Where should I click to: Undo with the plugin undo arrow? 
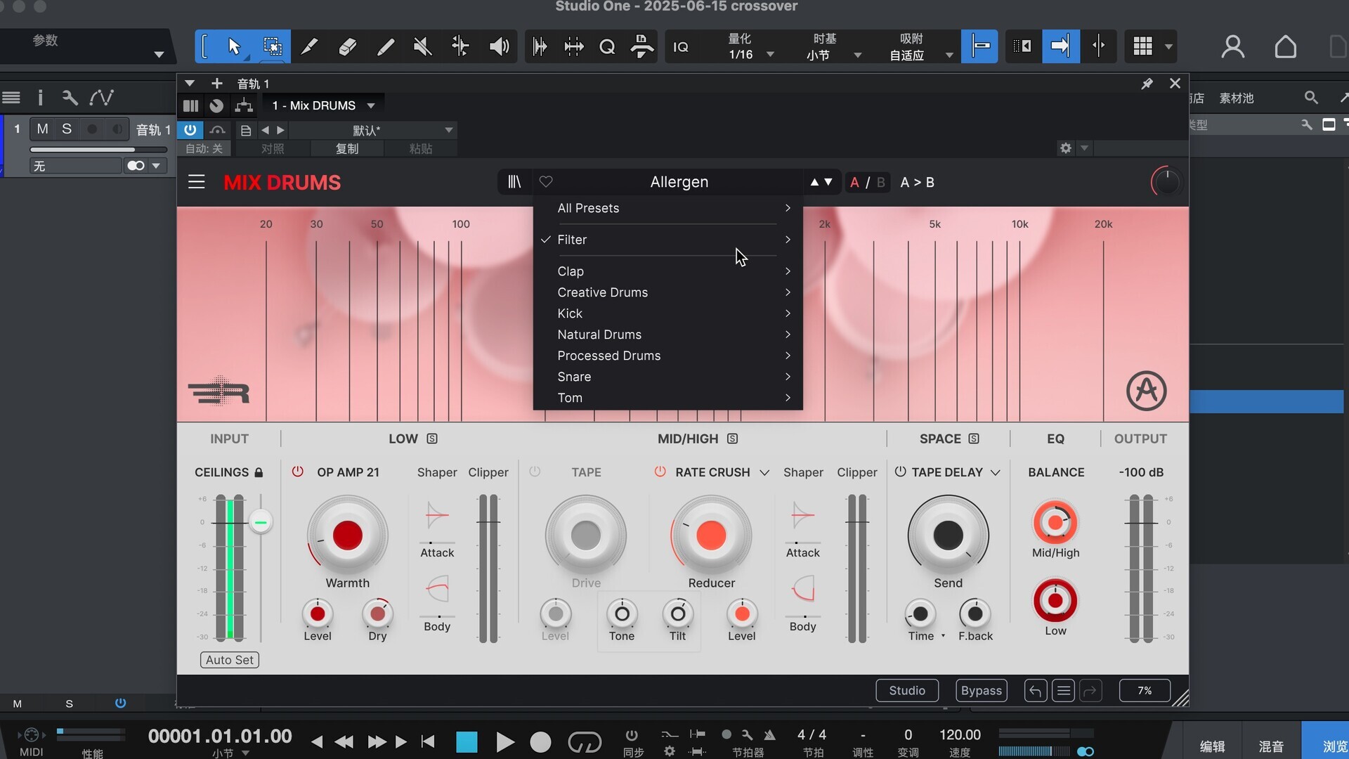1035,691
